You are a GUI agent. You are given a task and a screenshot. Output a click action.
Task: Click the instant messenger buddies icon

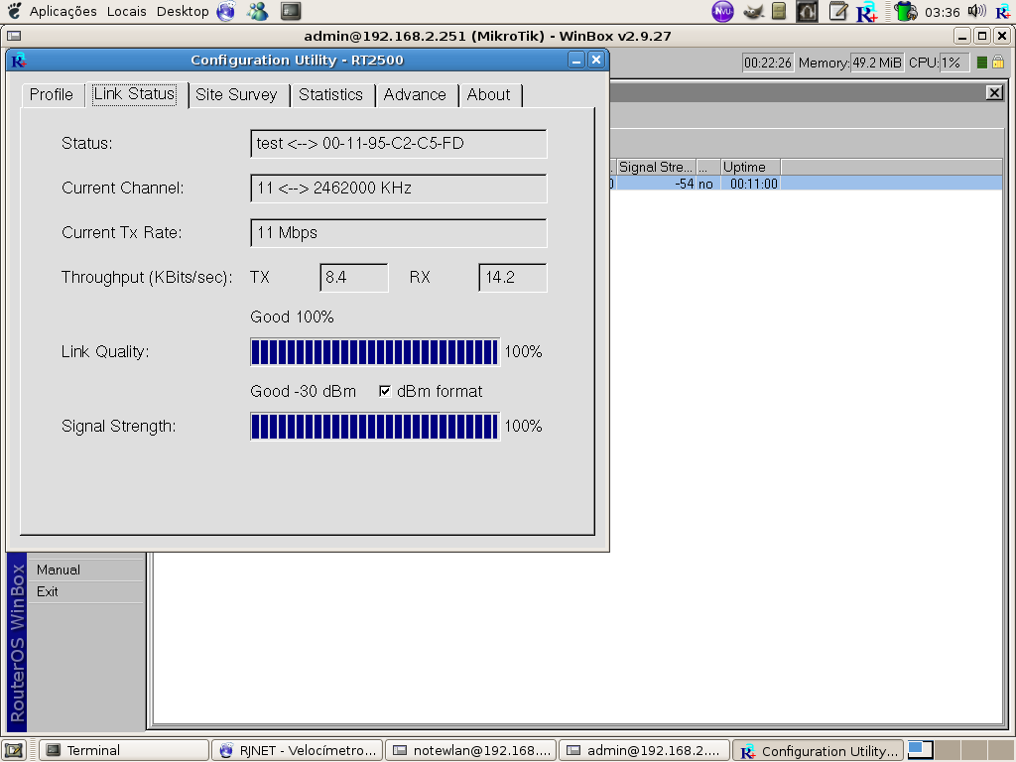[x=258, y=11]
